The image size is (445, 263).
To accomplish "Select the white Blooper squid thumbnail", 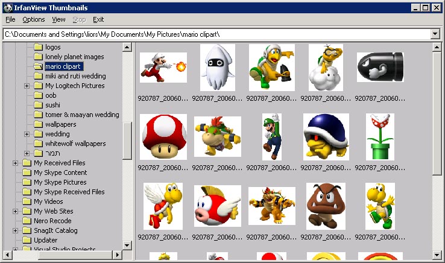I will point(218,68).
